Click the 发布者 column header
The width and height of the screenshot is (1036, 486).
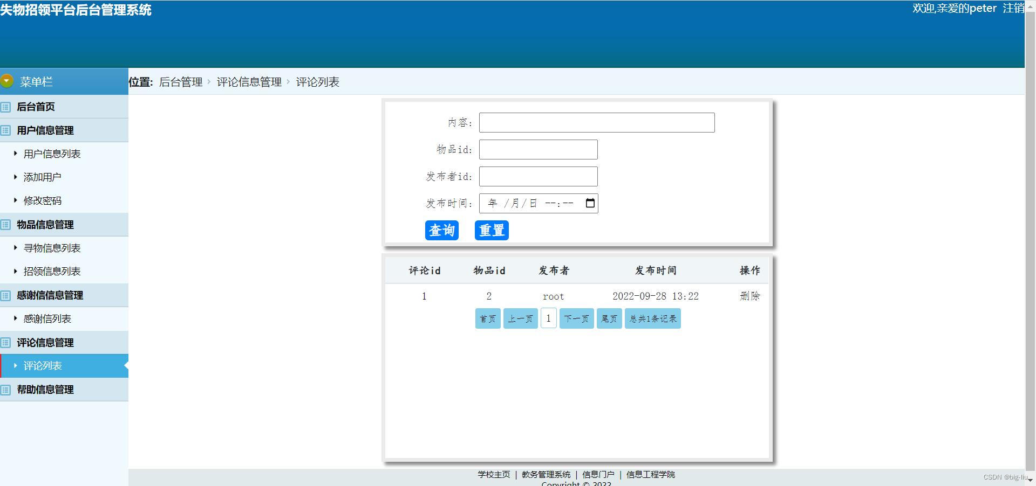click(x=554, y=270)
